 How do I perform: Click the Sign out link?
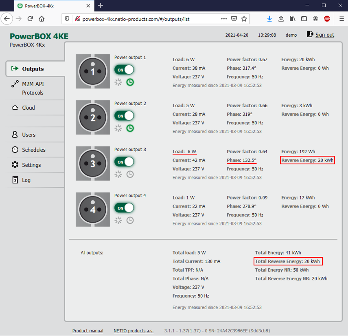point(325,35)
